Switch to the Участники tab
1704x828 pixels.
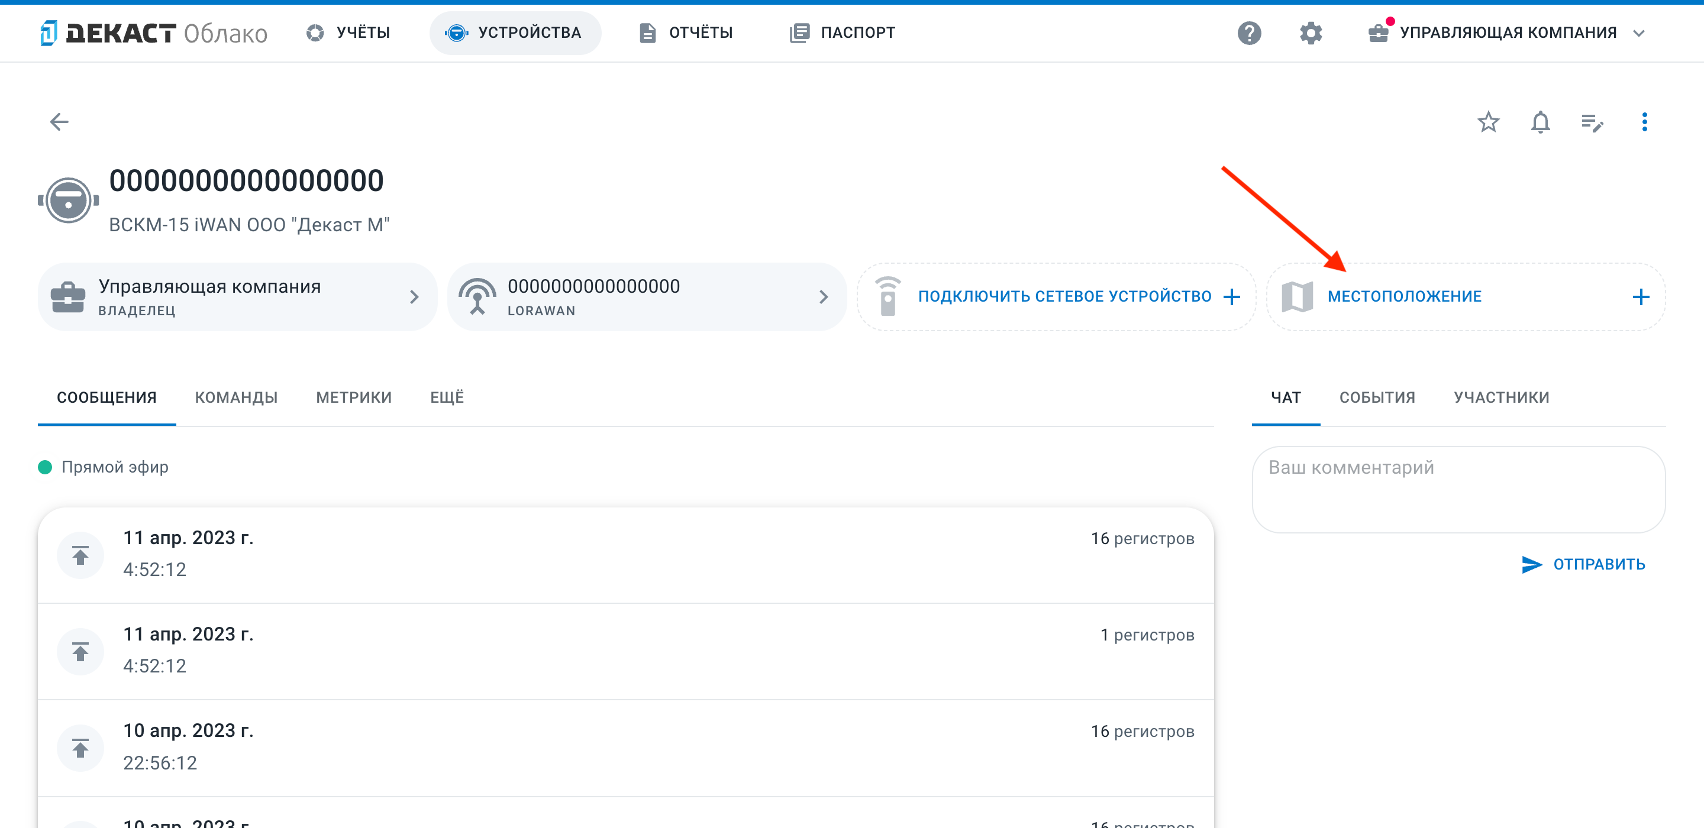pos(1501,397)
